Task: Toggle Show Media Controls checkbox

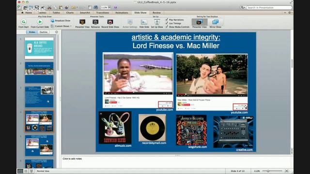Action: (x=167, y=27)
